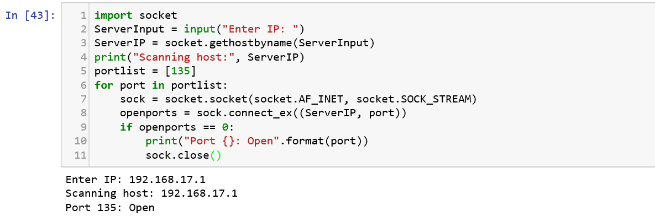The height and width of the screenshot is (216, 655).
Task: Click the "Port 135: Open" output line
Action: coord(110,207)
